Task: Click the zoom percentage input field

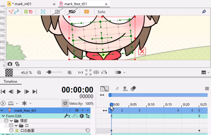Action: pyautogui.click(x=21, y=72)
